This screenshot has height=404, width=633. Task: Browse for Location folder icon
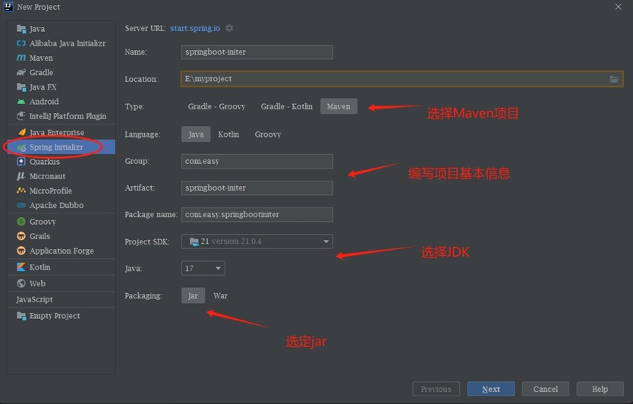[614, 79]
